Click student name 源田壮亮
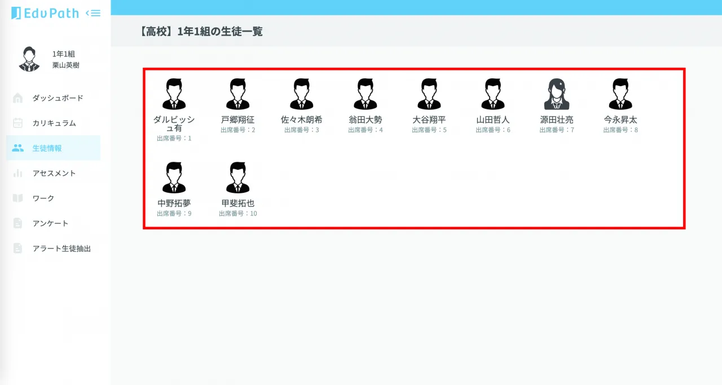 (557, 120)
